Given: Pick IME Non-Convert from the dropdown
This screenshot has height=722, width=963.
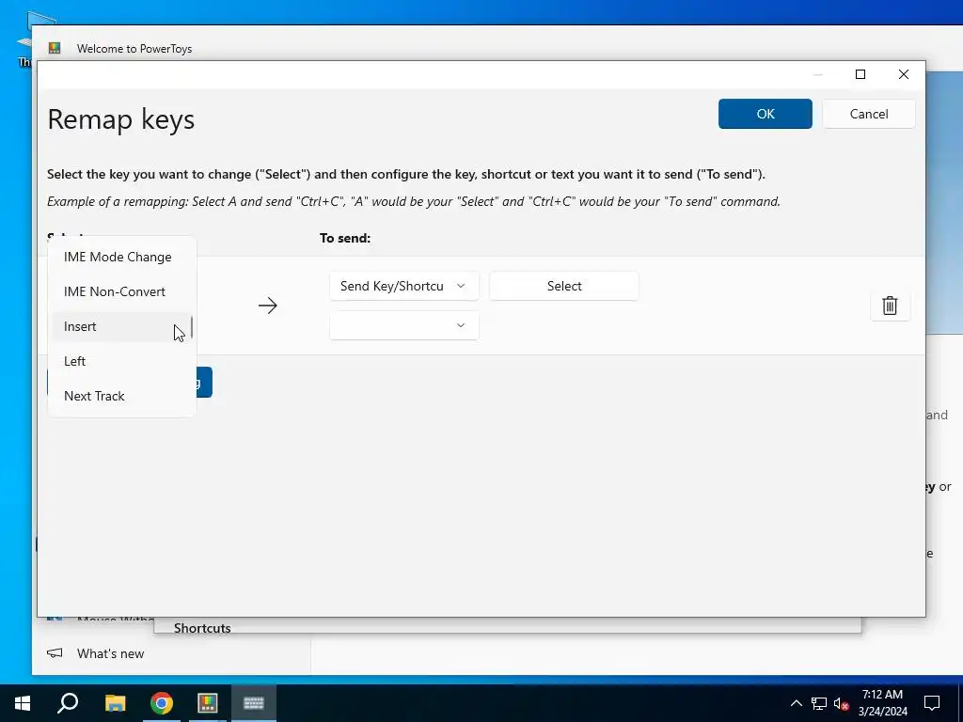Looking at the screenshot, I should tap(121, 291).
